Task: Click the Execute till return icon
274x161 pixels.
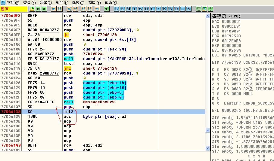Action: 97,9
